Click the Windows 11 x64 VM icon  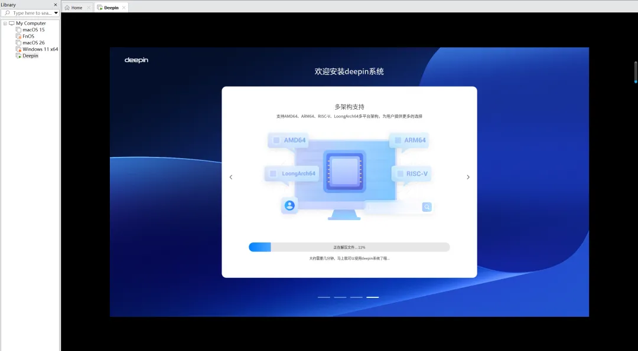(x=18, y=49)
